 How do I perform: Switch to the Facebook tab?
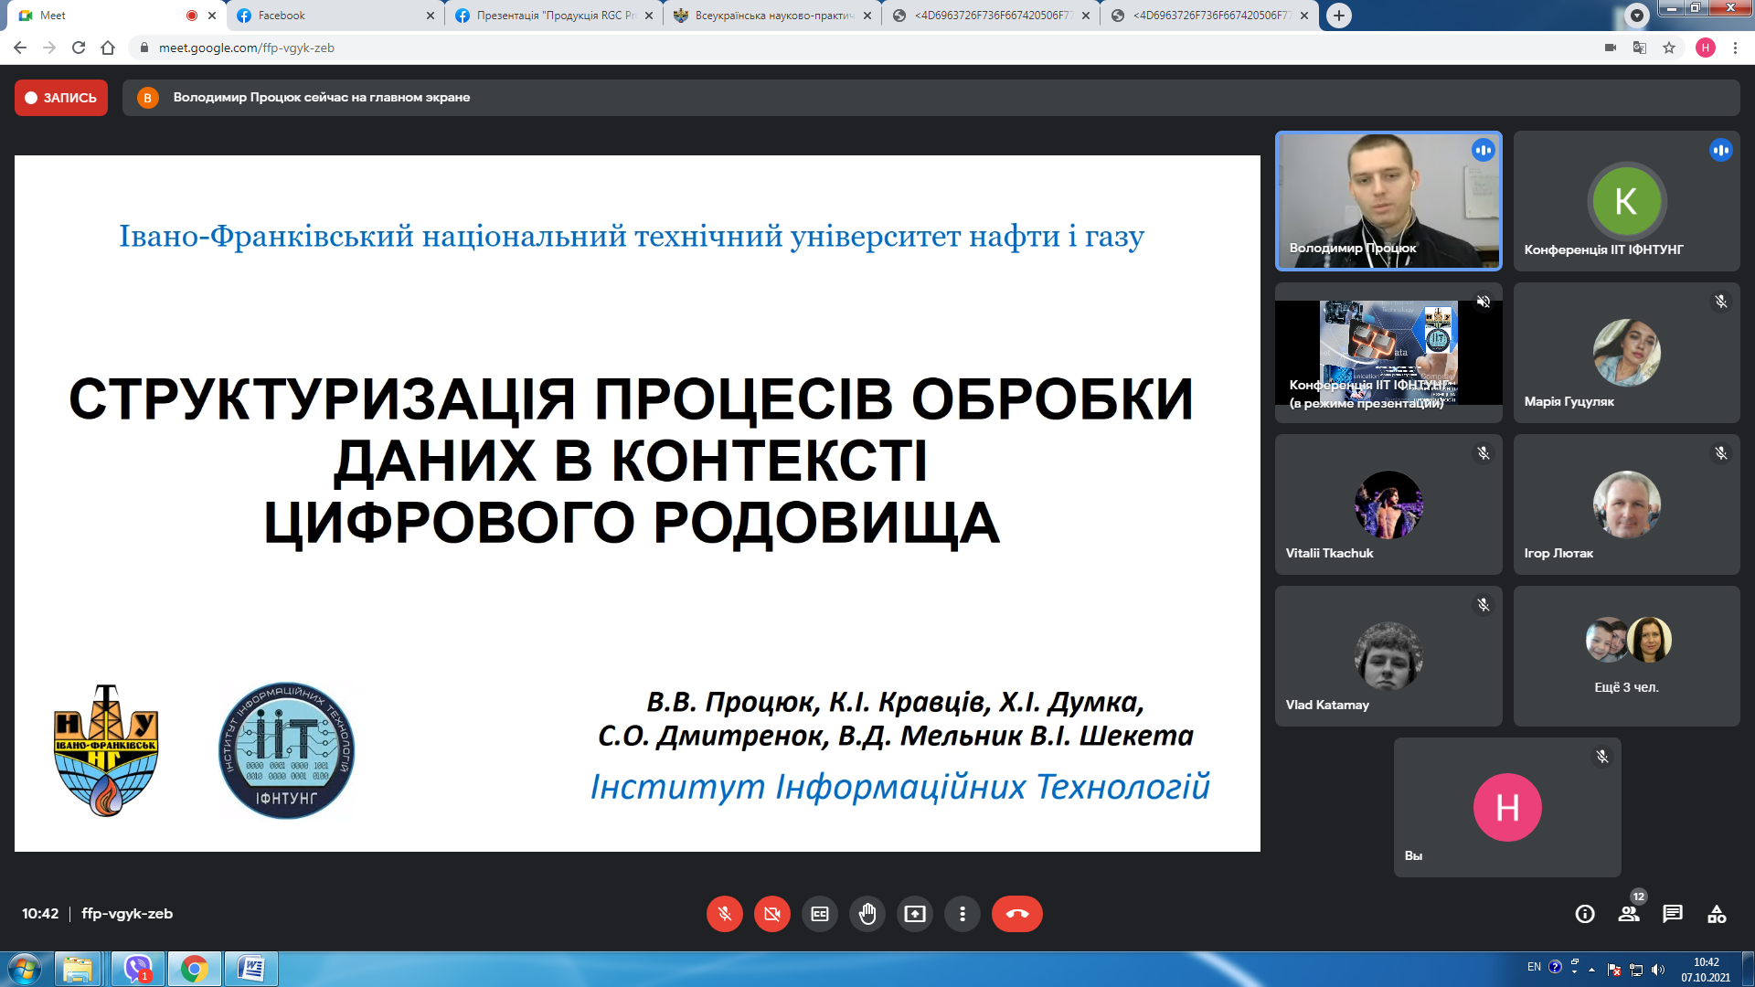click(335, 16)
